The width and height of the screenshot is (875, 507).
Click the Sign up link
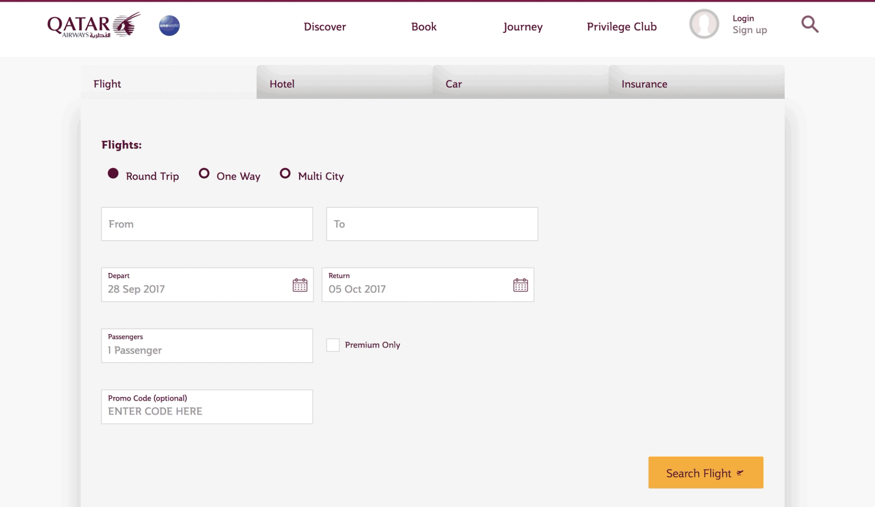749,30
